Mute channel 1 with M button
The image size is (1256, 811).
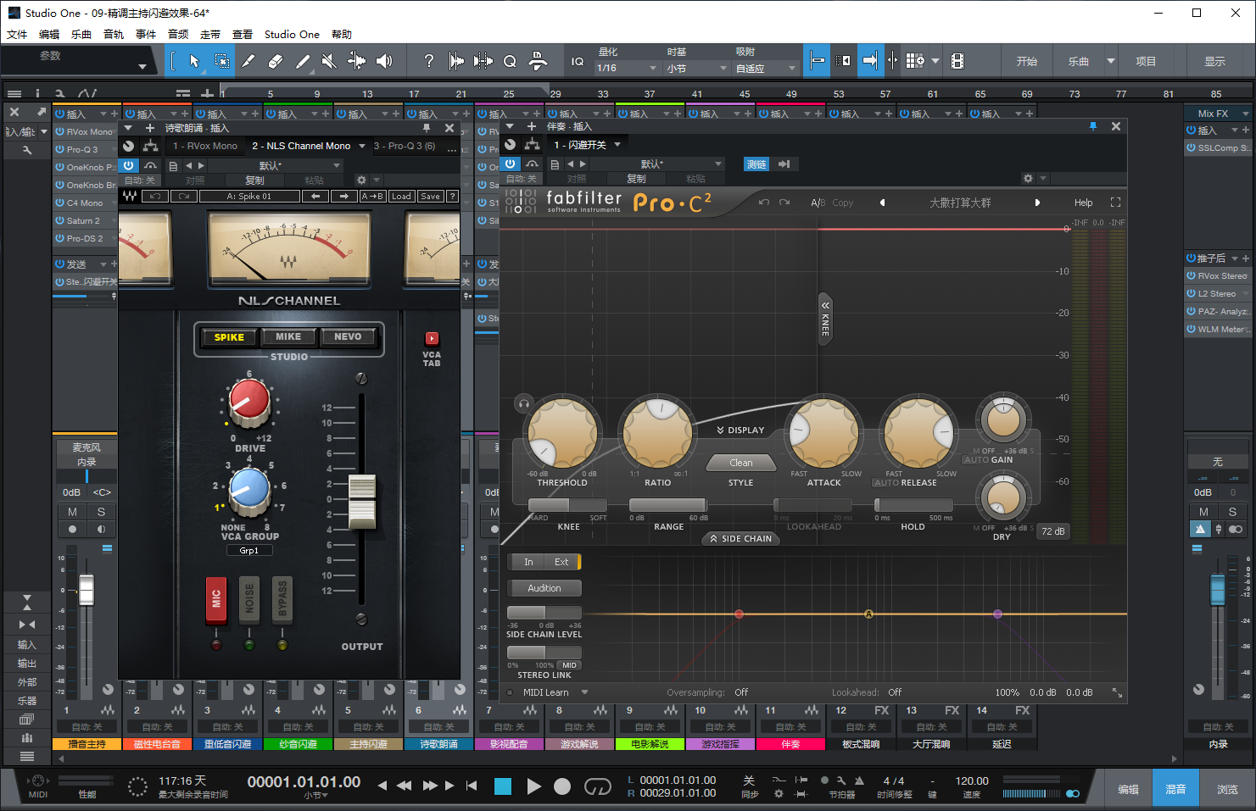point(72,512)
